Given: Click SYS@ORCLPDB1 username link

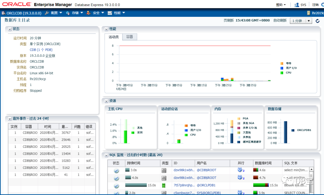Looking at the screenshot, I should point(209,193).
